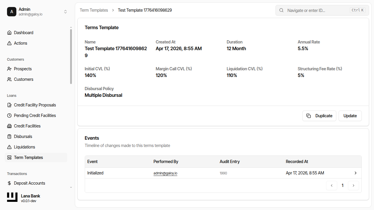This screenshot has height=210, width=374.
Task: Click the Disbursals clipboard icon
Action: (x=9, y=136)
